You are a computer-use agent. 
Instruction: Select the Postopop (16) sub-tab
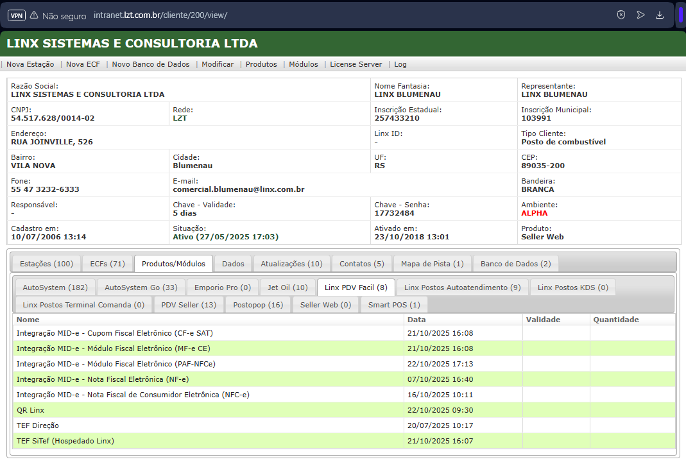(258, 305)
